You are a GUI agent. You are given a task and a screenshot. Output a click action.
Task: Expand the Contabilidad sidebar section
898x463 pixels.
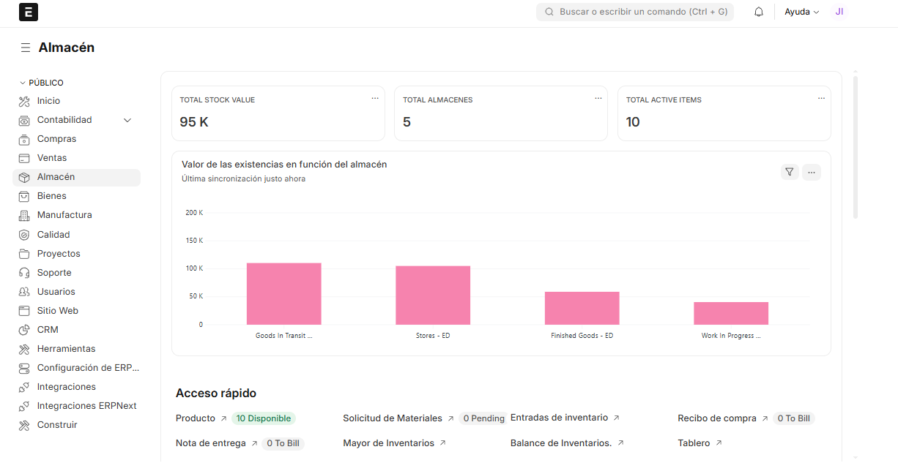click(127, 120)
